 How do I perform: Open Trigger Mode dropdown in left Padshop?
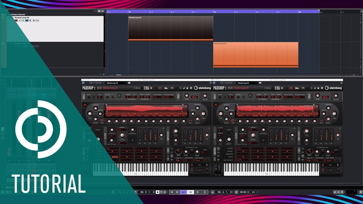[x=168, y=97]
